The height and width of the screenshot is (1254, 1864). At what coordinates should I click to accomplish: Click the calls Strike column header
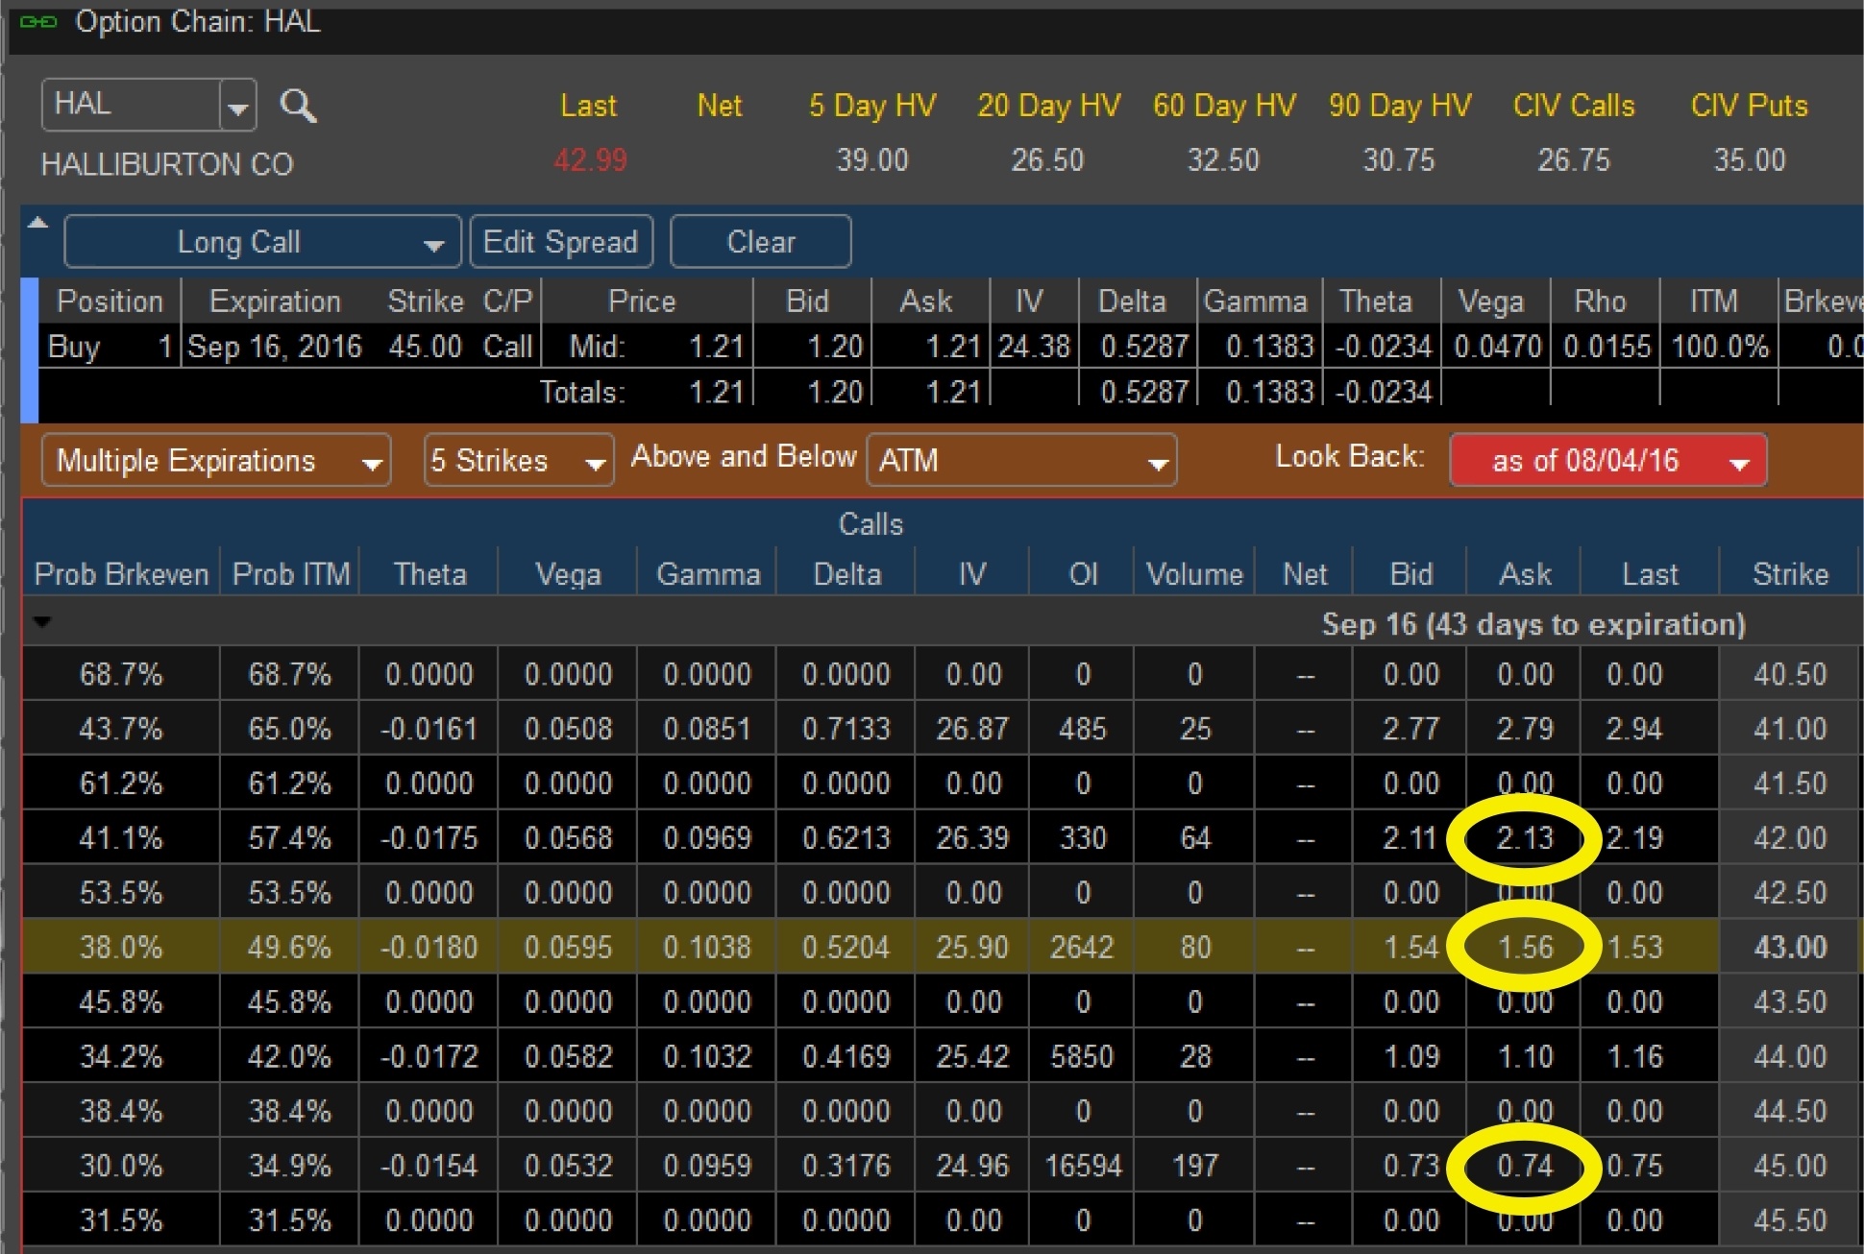(x=1790, y=574)
